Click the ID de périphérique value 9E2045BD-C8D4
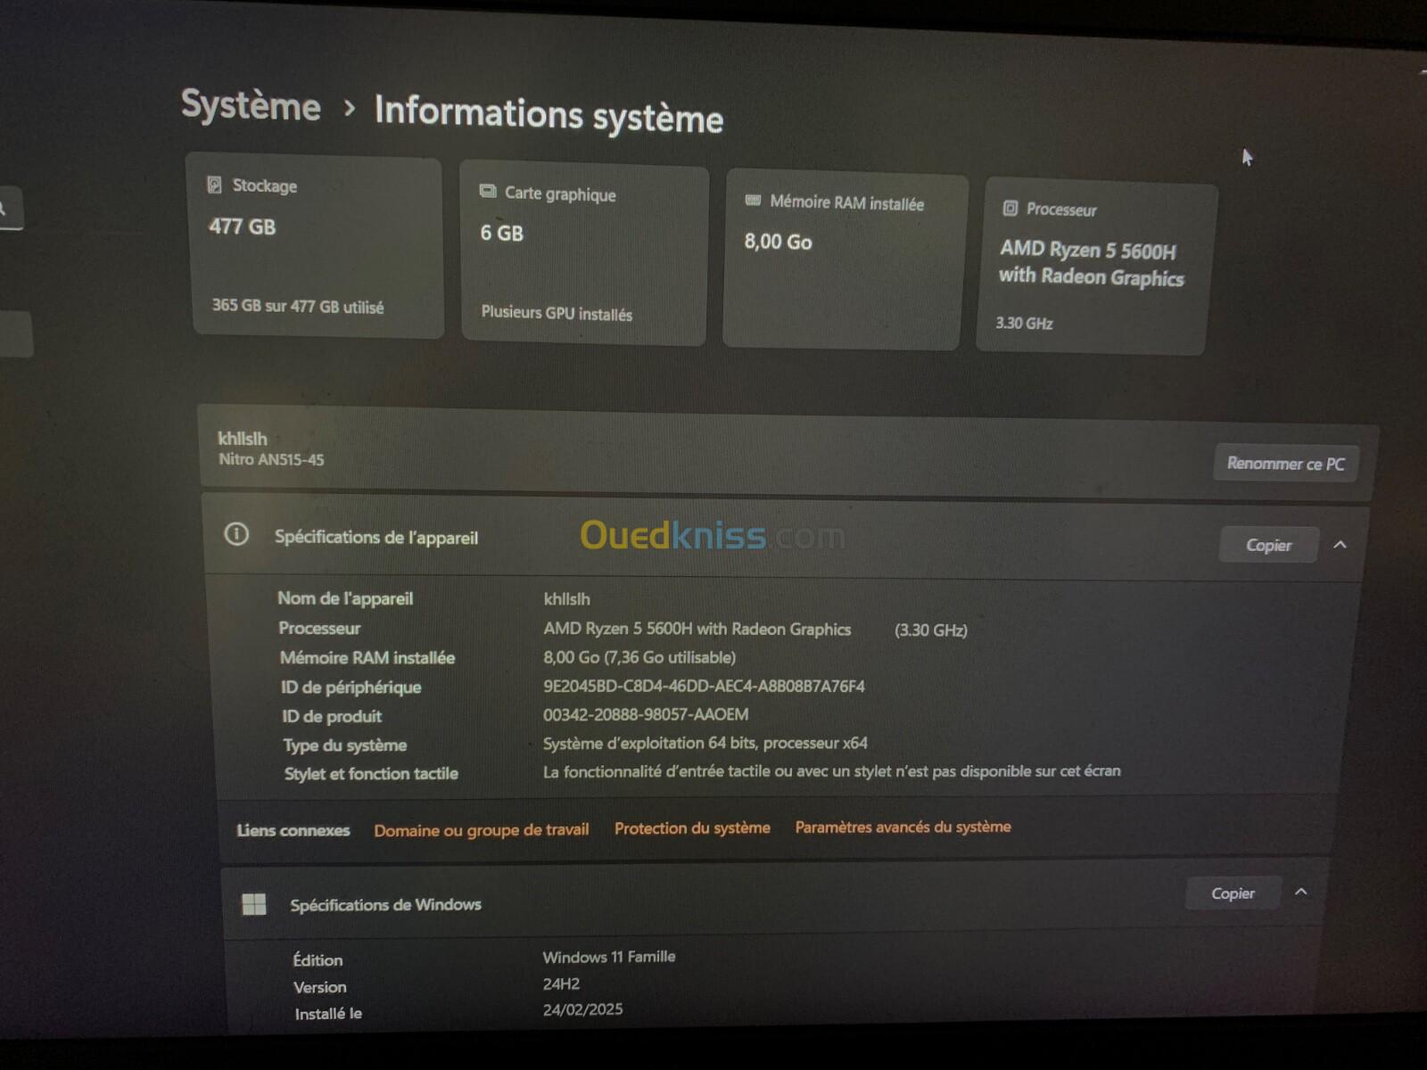 coord(704,686)
